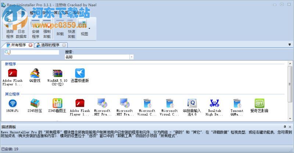294x153 pixels.
Task: Select the Realtek High De... icon
Action: (215, 107)
